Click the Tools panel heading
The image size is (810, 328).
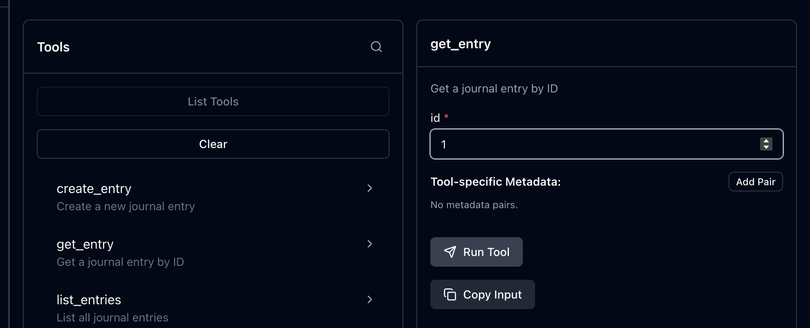tap(53, 47)
